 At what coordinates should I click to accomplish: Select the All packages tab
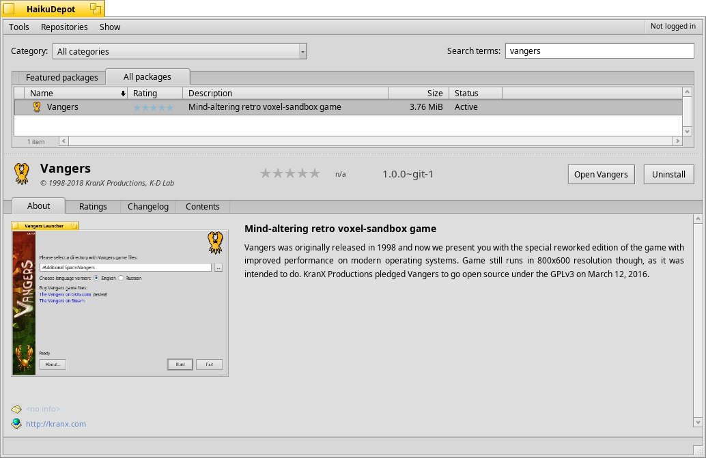pyautogui.click(x=147, y=77)
